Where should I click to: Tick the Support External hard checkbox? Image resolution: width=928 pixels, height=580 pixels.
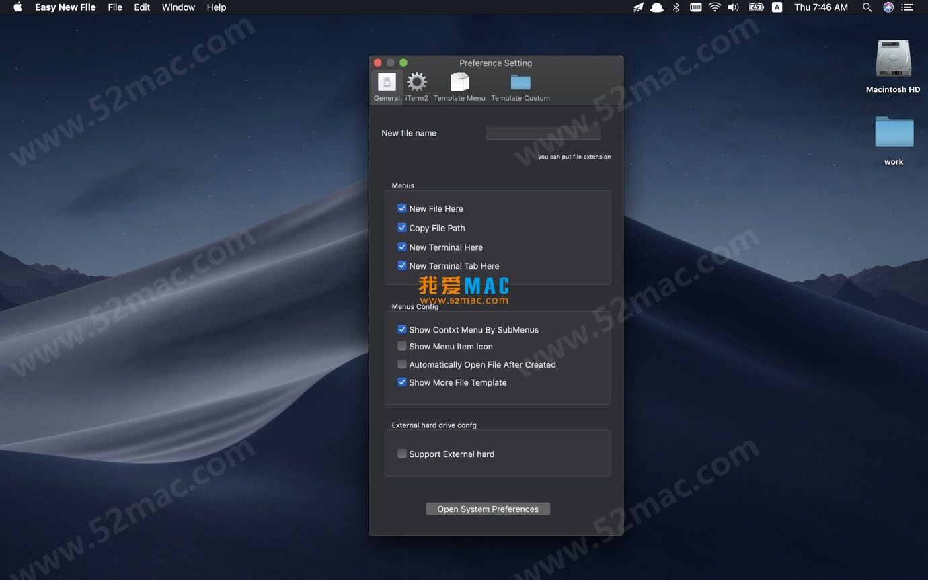402,454
